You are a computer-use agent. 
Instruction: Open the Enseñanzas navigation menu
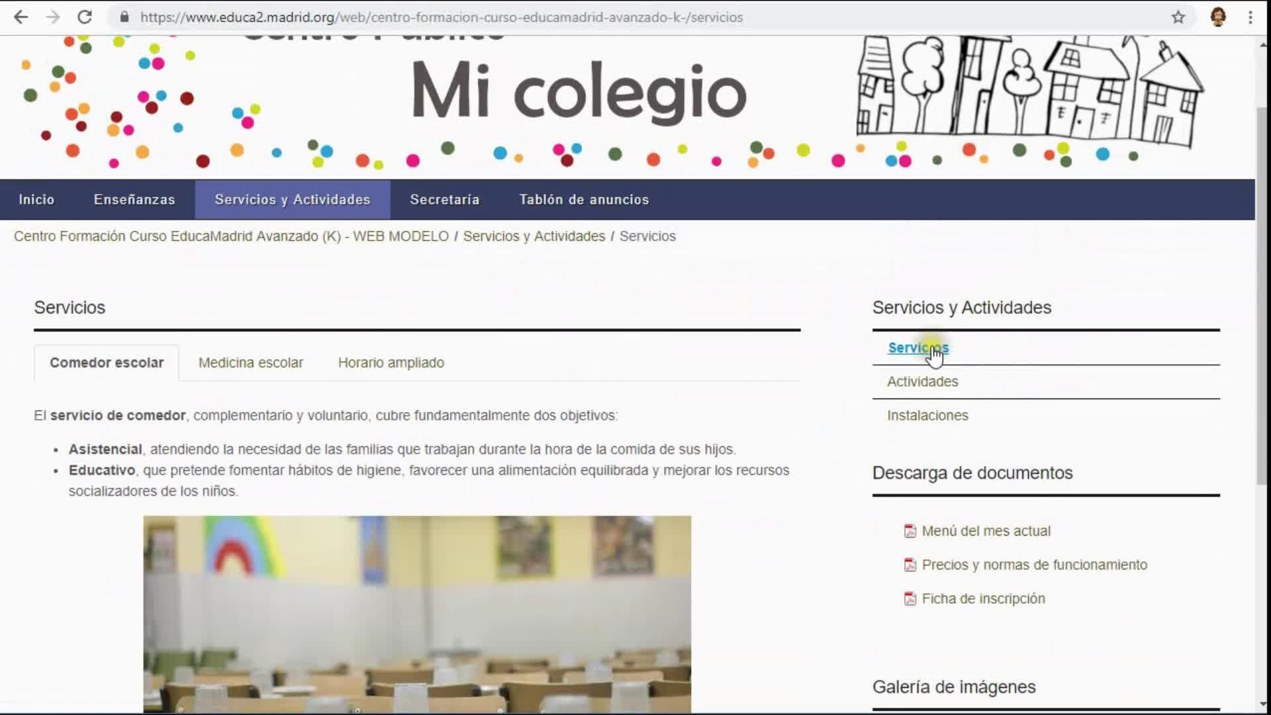coord(134,199)
